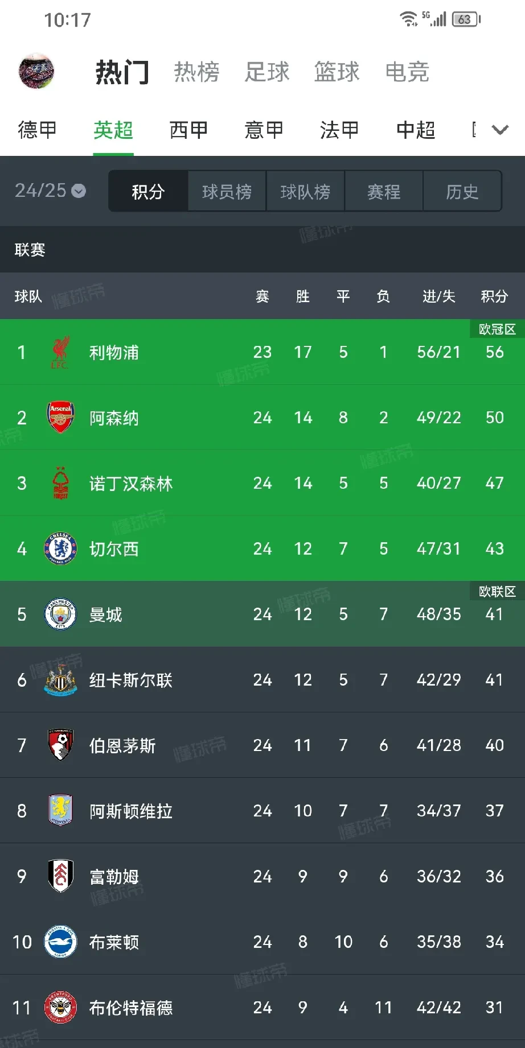The image size is (525, 1048).
Task: Tap the Newcastle United crest icon
Action: [60, 680]
